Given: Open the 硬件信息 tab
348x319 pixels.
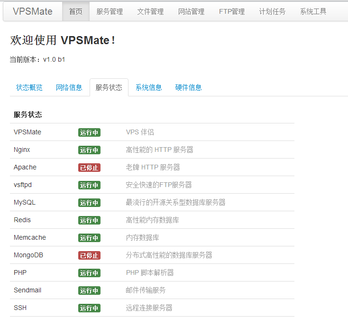Looking at the screenshot, I should point(189,87).
